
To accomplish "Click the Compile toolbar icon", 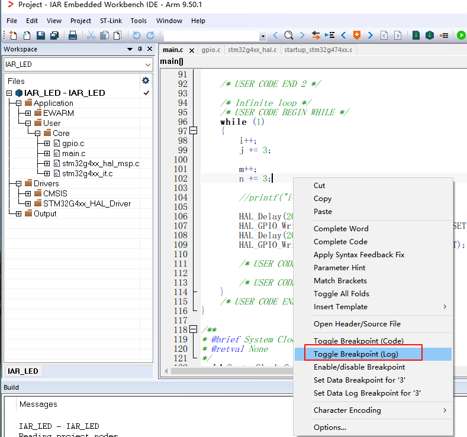I will (416, 35).
